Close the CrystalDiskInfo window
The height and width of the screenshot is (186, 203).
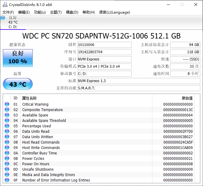(196, 5)
